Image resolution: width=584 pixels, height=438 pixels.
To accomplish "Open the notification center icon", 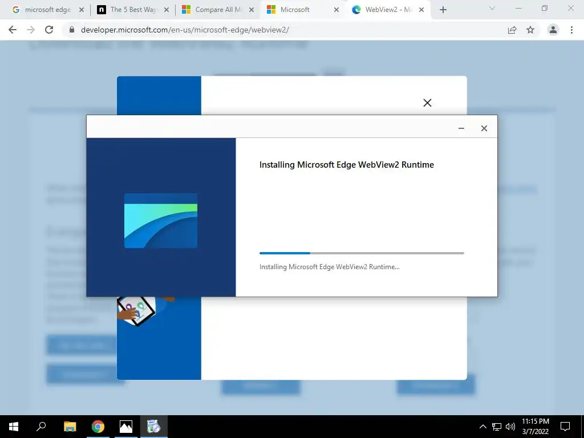I will [565, 427].
